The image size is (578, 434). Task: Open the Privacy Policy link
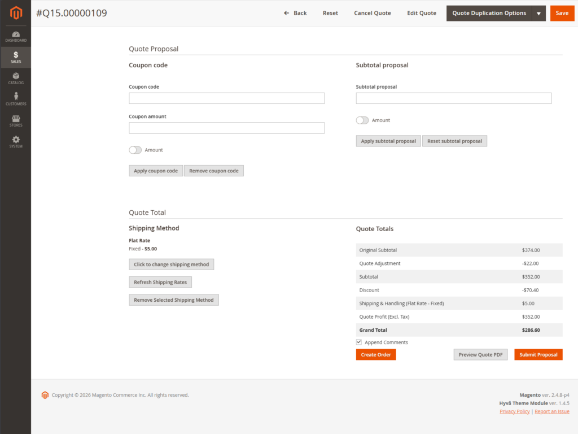(515, 411)
